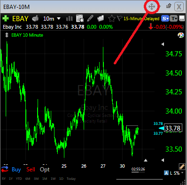Click the -0.03 net change value

[159, 27]
